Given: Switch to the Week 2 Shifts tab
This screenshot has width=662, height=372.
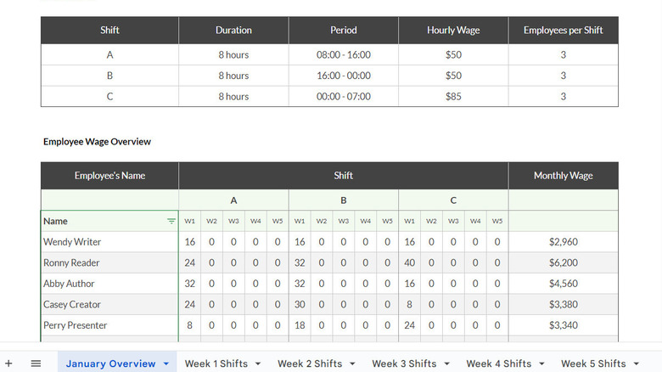Looking at the screenshot, I should tap(309, 364).
